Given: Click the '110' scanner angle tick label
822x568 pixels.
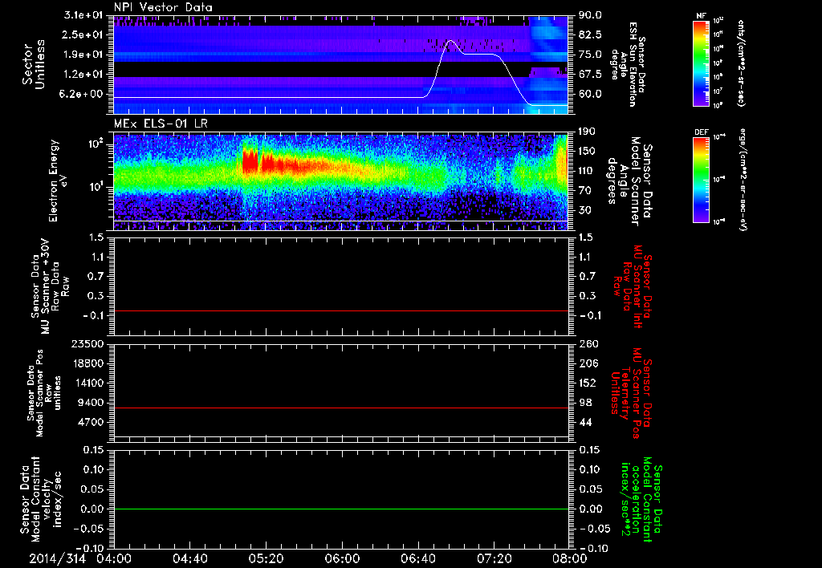Looking at the screenshot, I should [587, 171].
